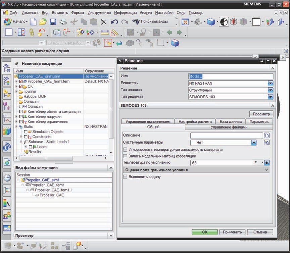
Task: Enable Игнорировать температурную зависимость материала checkbox
Action: click(x=125, y=149)
